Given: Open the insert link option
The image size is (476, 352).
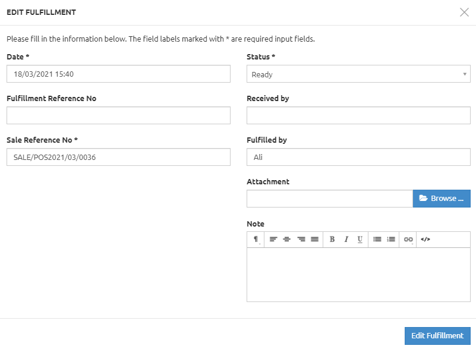Looking at the screenshot, I should [x=408, y=239].
